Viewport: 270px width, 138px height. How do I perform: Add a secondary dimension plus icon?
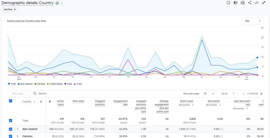pos(41,102)
